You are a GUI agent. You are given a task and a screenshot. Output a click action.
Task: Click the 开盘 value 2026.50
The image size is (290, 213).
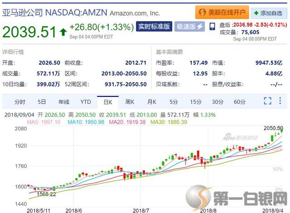pyautogui.click(x=49, y=63)
